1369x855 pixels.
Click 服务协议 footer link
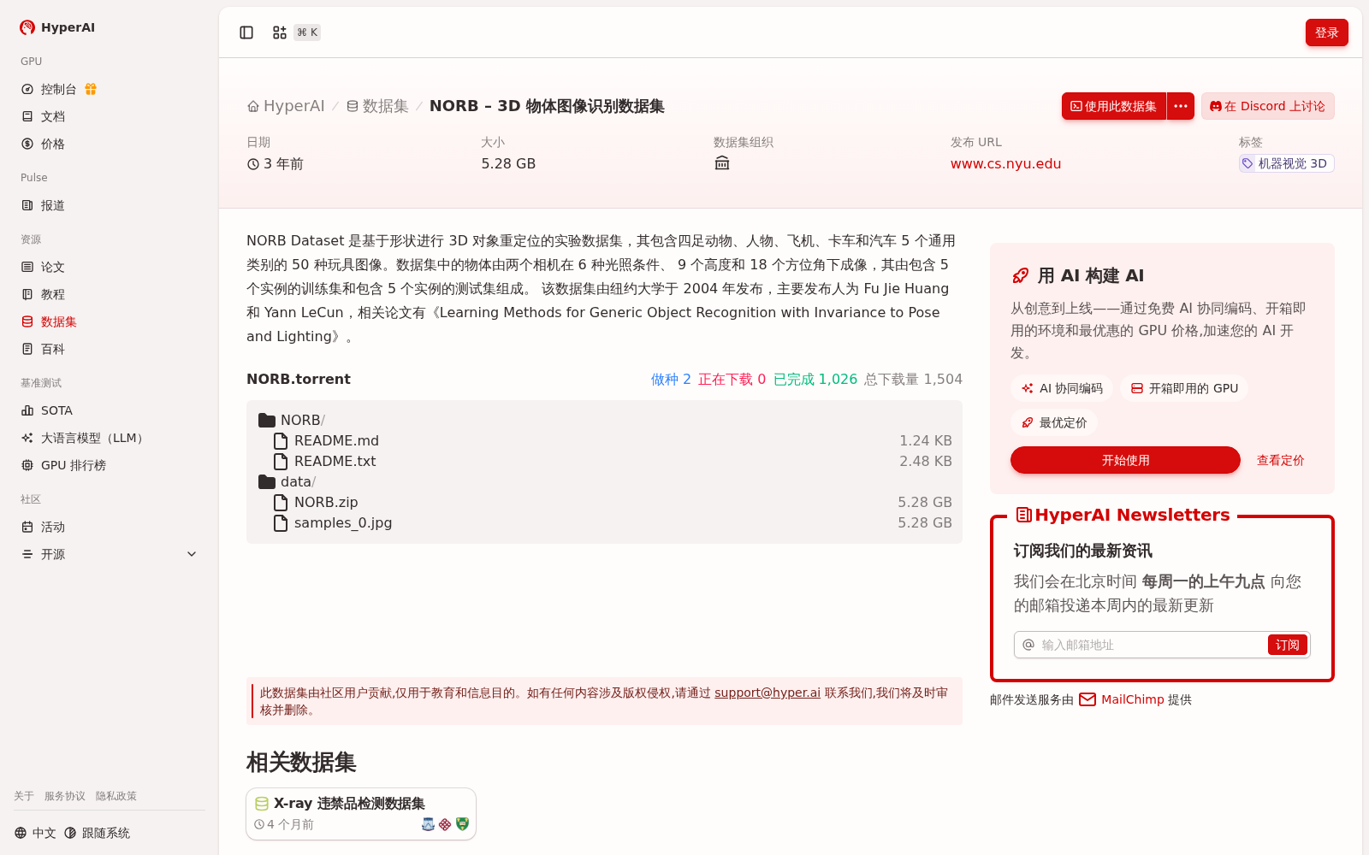point(65,796)
